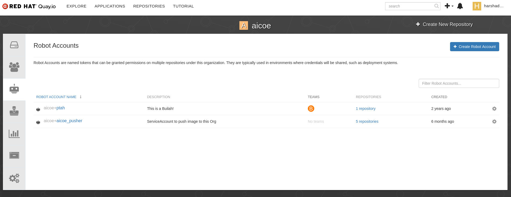This screenshot has width=511, height=197.
Task: Open the Applications sidebar icon
Action: click(14, 155)
